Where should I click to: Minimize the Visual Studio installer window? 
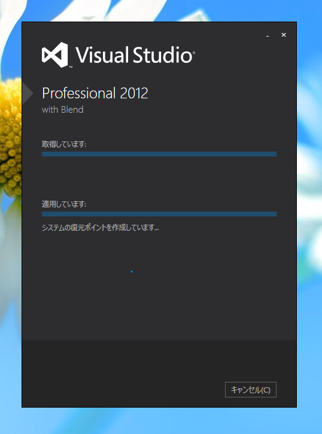268,35
